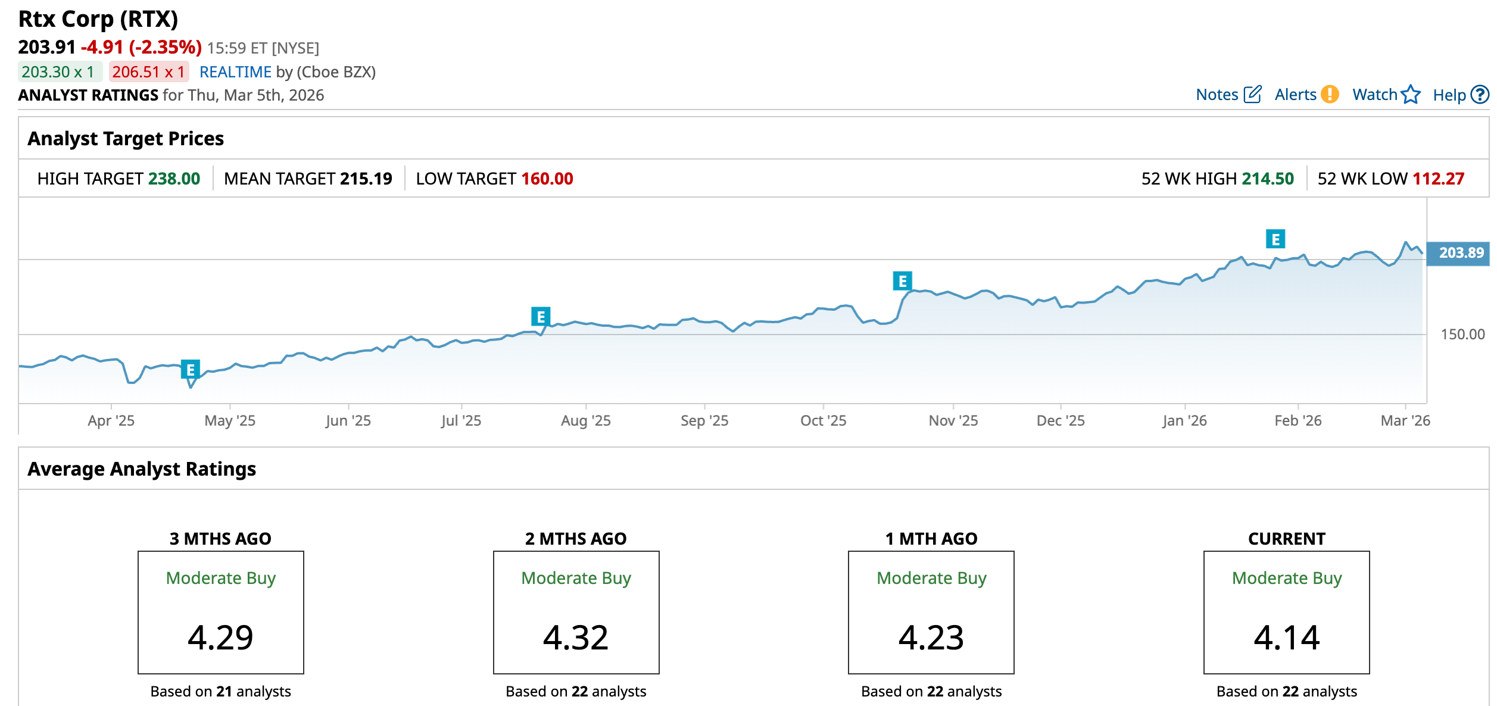Click the Help question mark icon
Image resolution: width=1497 pixels, height=706 pixels.
click(1480, 95)
